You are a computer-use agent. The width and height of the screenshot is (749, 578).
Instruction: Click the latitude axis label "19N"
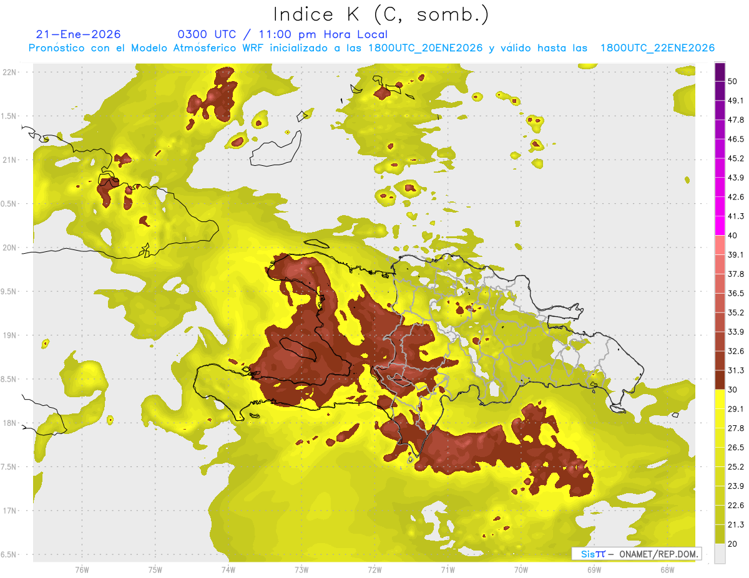[9, 335]
